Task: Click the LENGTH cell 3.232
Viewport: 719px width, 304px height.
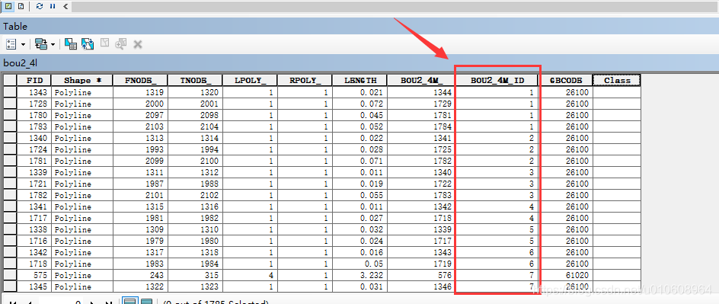Action: [359, 276]
